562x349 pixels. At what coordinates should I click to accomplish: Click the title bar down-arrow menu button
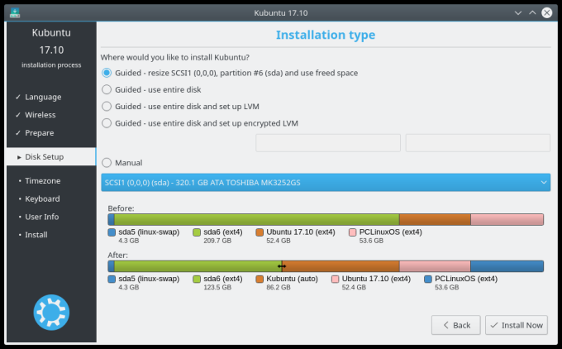(x=518, y=13)
